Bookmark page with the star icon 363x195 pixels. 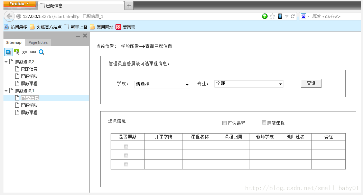[x=272, y=16]
